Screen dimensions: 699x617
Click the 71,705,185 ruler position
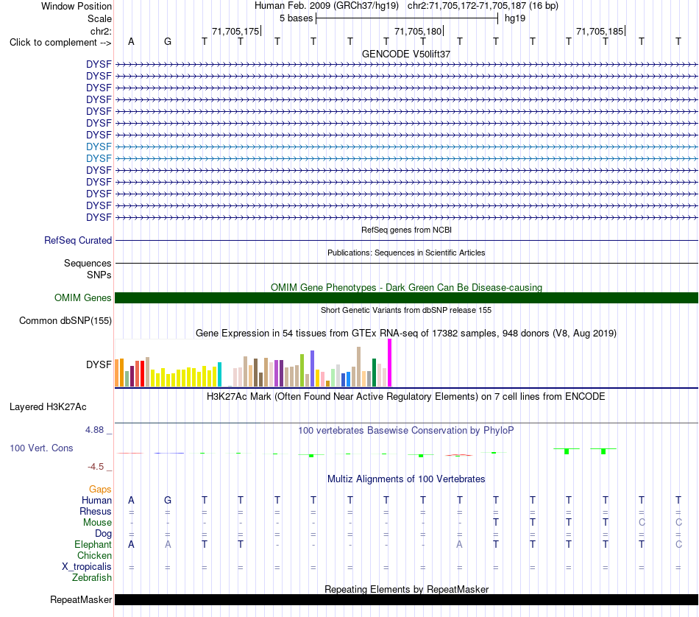(600, 31)
